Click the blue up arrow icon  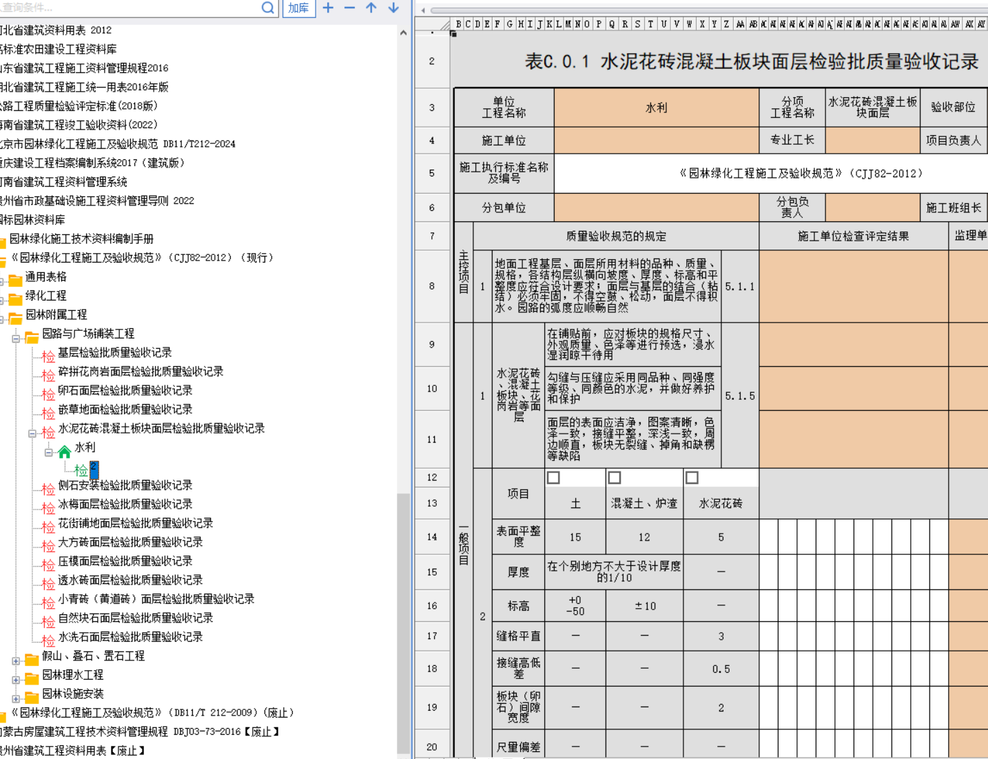click(x=371, y=8)
